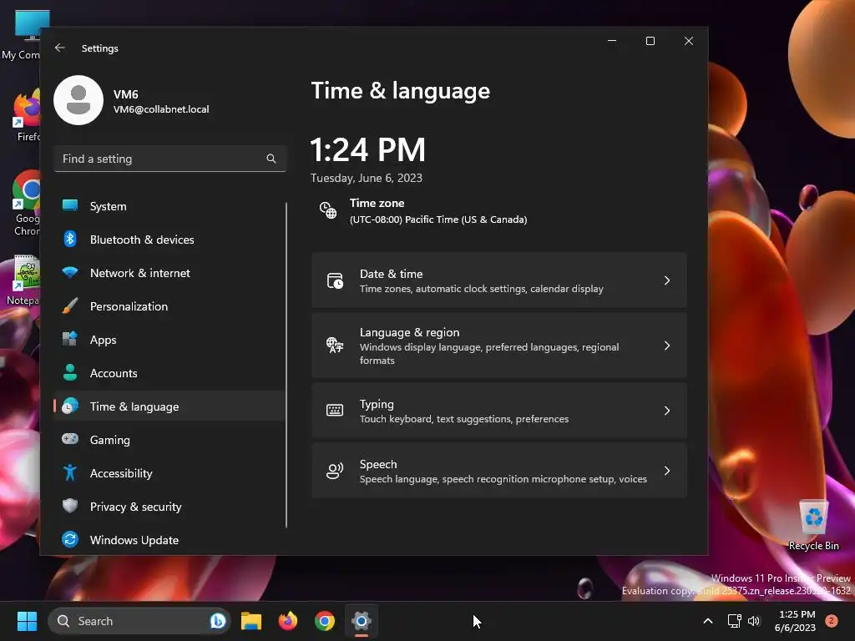
Task: Click the VM6@collabnet.local account email
Action: [x=161, y=109]
